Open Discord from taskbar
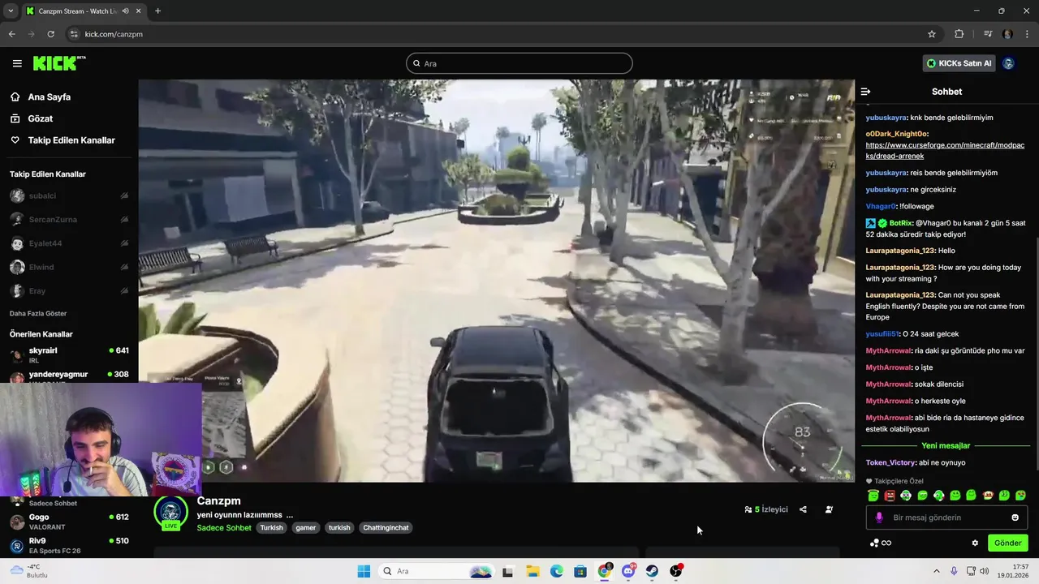Screen dimensions: 1039x584 pos(628,571)
